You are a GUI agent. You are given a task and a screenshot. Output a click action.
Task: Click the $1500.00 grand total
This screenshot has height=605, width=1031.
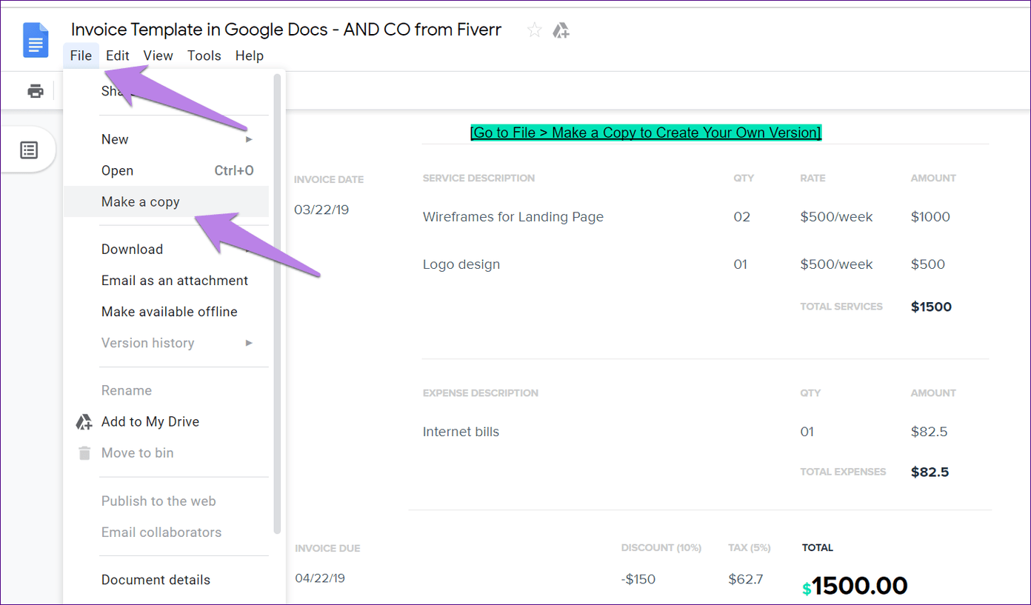coord(855,586)
